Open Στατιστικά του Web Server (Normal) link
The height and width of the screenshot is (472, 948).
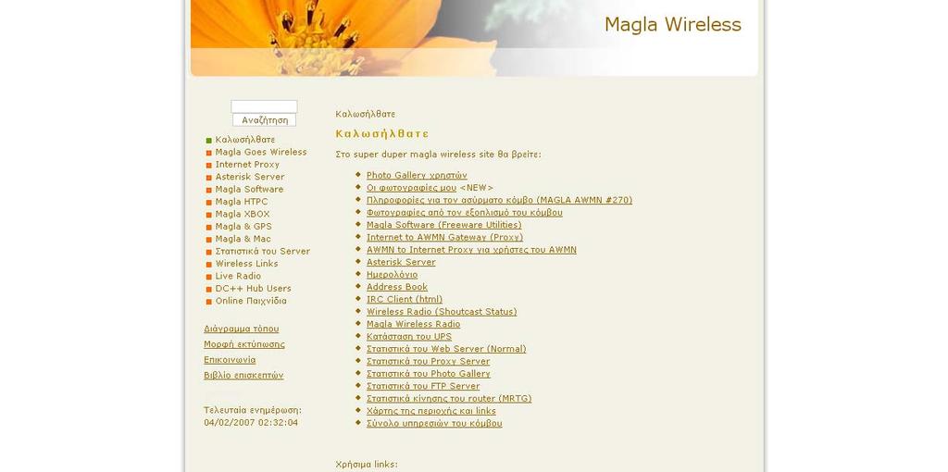pos(446,349)
